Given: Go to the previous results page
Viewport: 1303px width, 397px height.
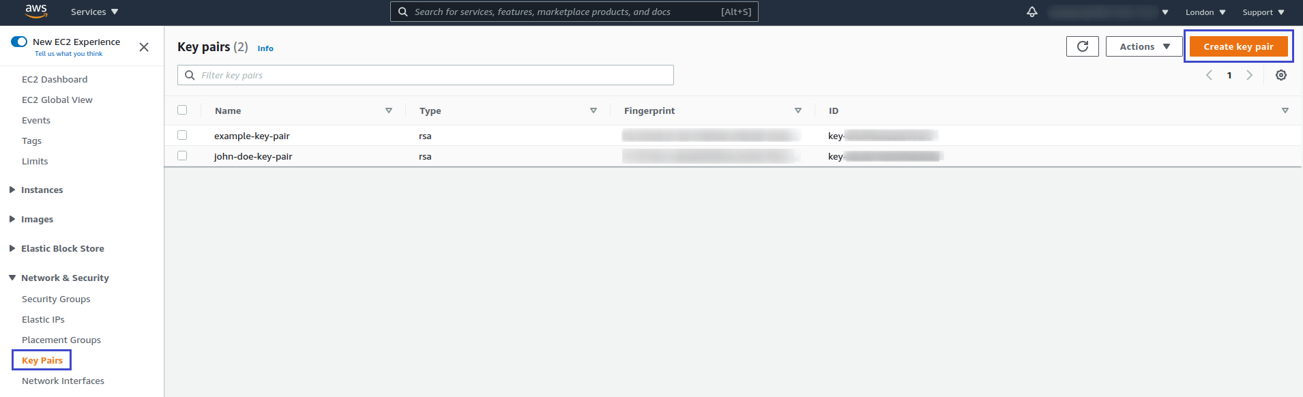Looking at the screenshot, I should click(1209, 75).
